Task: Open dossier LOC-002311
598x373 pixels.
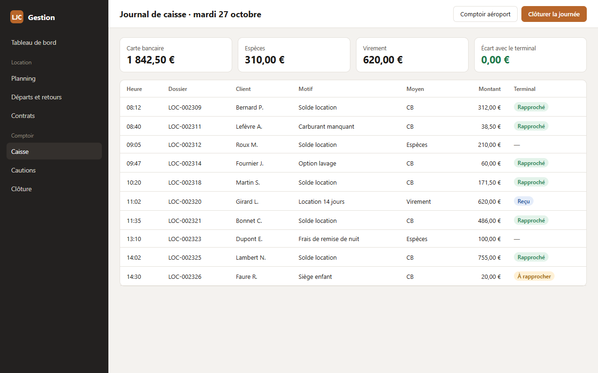Action: coord(185,126)
